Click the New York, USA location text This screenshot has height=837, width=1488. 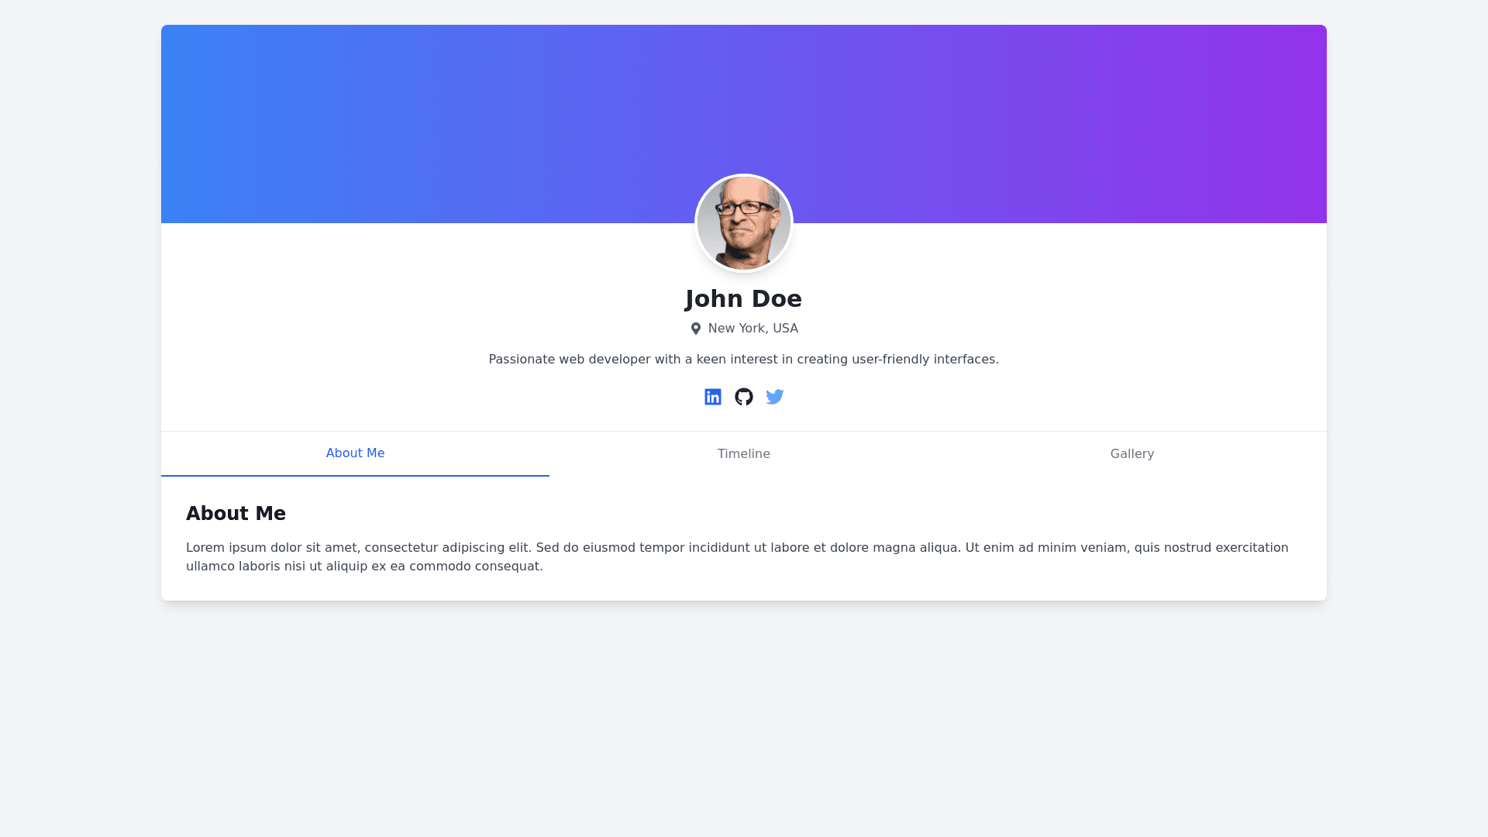pyautogui.click(x=753, y=329)
